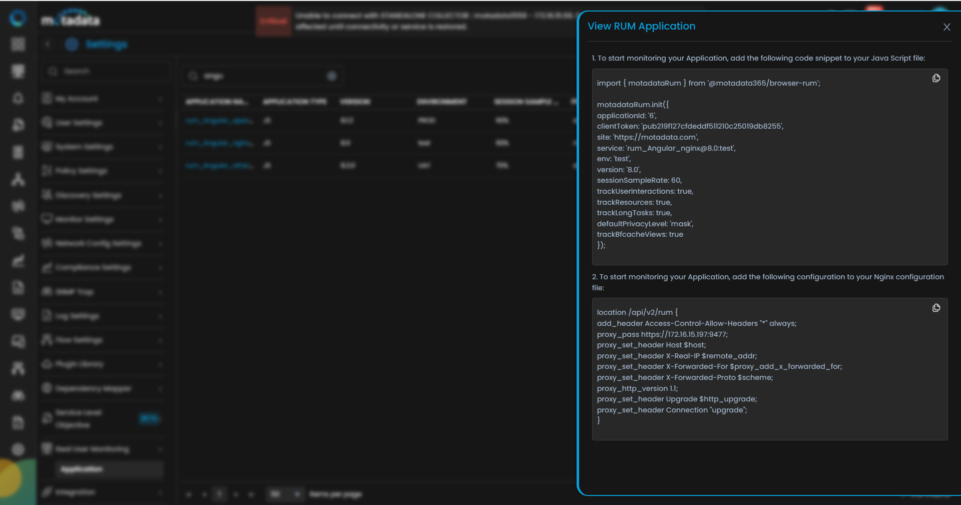
Task: Copy the Nginx configuration snippet
Action: point(936,308)
